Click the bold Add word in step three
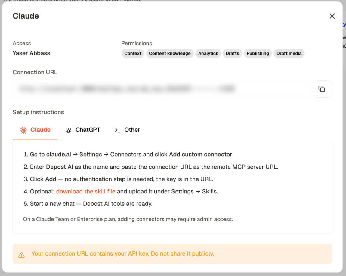This screenshot has width=346, height=276. (x=51, y=179)
